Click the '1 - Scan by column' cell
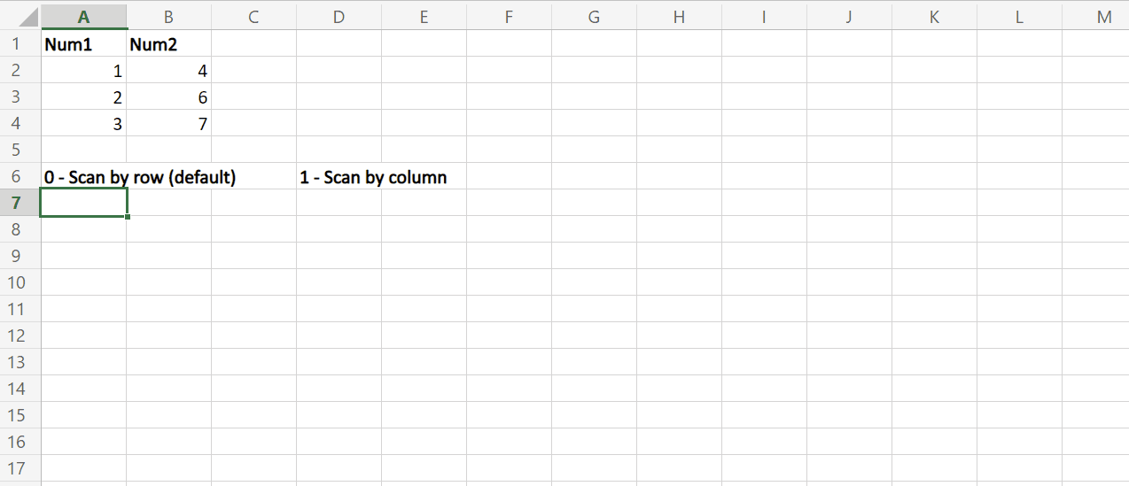 pyautogui.click(x=339, y=177)
